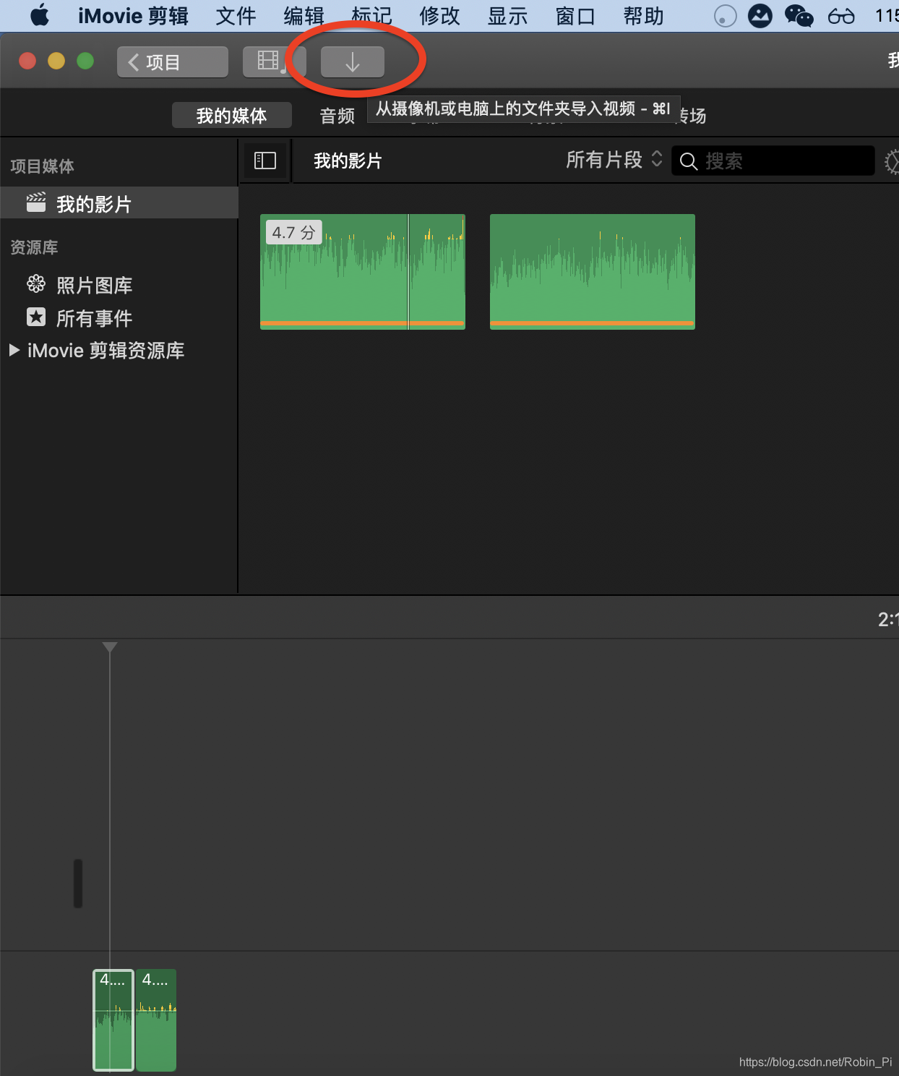Click the timeline vertical scroll handle
899x1076 pixels.
click(x=78, y=883)
